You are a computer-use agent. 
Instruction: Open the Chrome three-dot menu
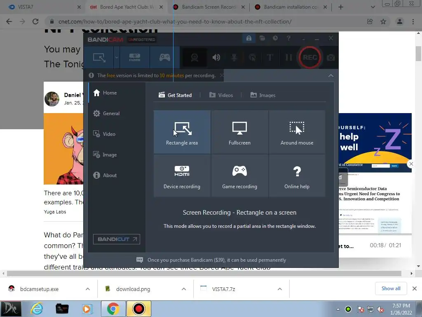(413, 21)
